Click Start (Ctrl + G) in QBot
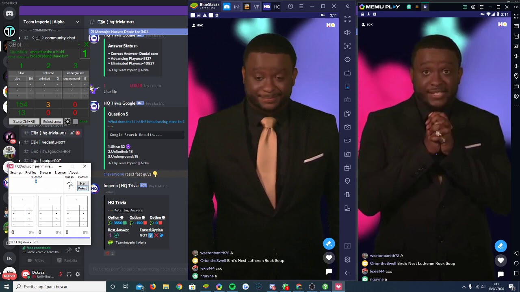 coord(24,122)
